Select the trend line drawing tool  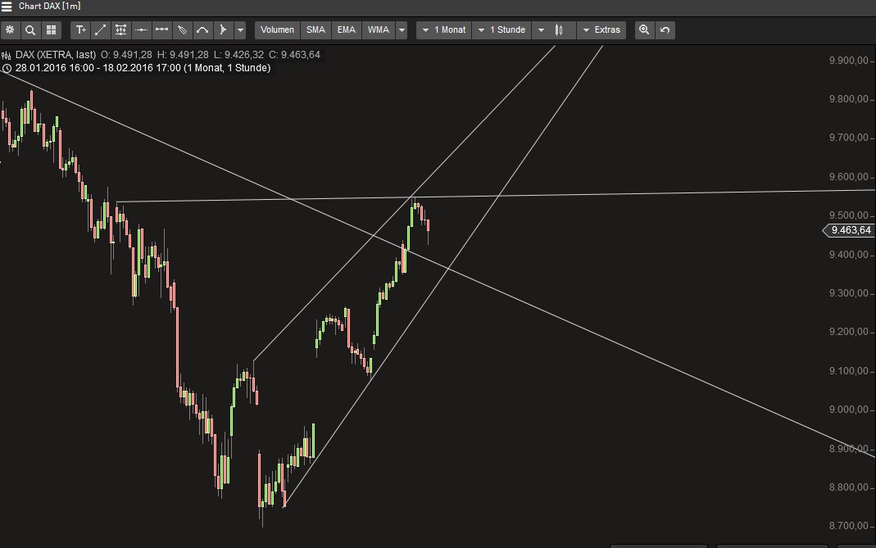pyautogui.click(x=100, y=29)
